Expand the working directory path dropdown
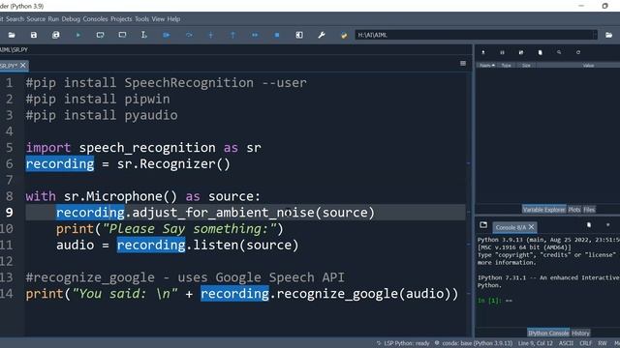This screenshot has height=348, width=620. tap(594, 35)
